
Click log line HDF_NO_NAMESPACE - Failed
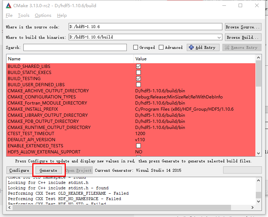[x=65, y=199]
